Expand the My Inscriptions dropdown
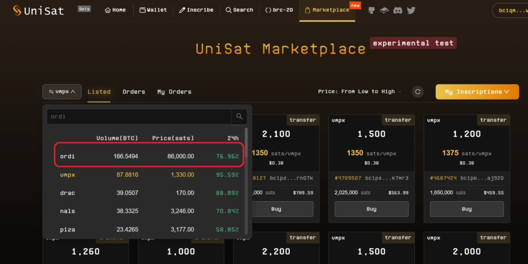 click(477, 92)
